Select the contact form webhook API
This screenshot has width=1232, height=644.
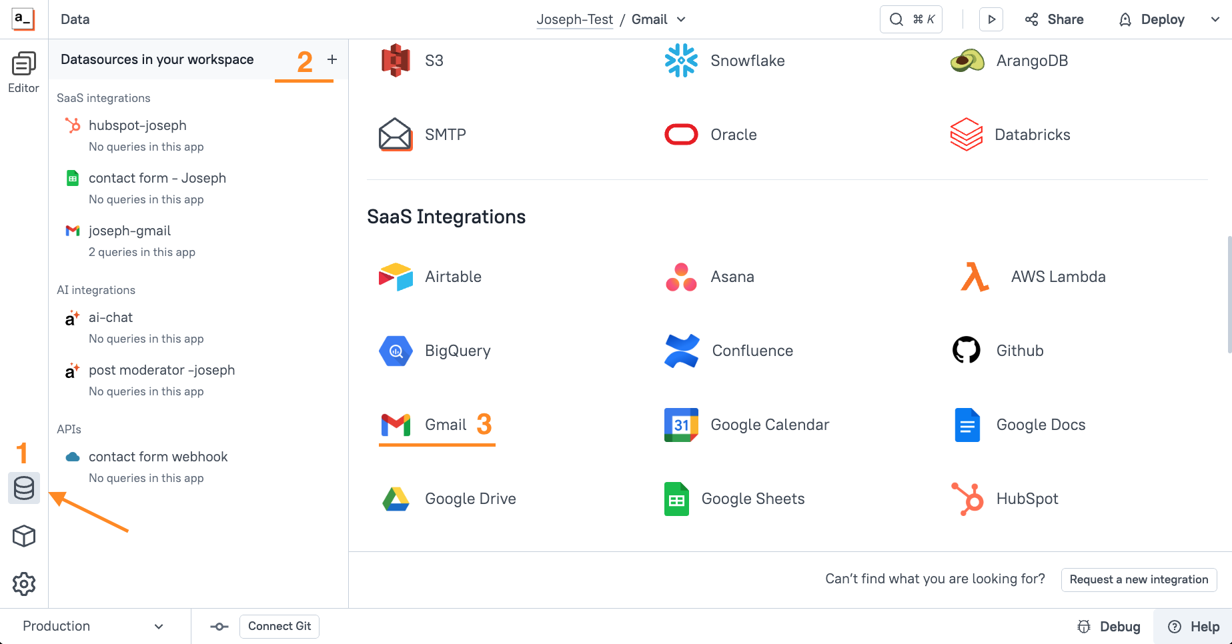click(x=158, y=457)
